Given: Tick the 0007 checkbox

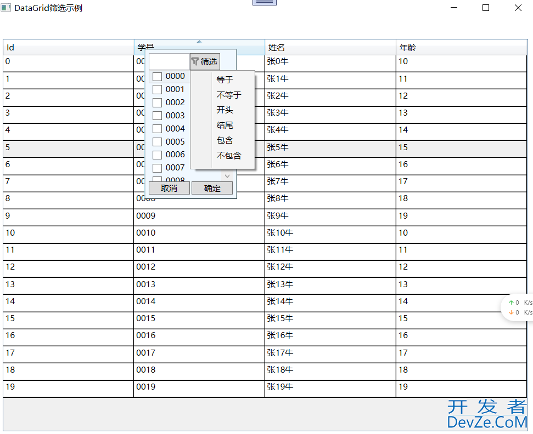Looking at the screenshot, I should pyautogui.click(x=157, y=168).
